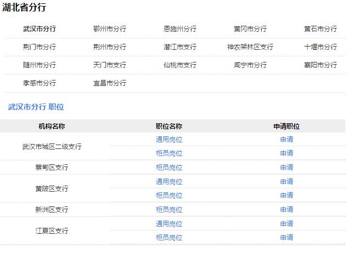Viewport: 359px width, 253px height.
Task: Choose 神农架林区支行 from branch list
Action: [250, 47]
